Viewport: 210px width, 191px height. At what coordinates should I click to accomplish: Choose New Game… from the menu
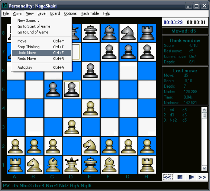click(x=41, y=21)
